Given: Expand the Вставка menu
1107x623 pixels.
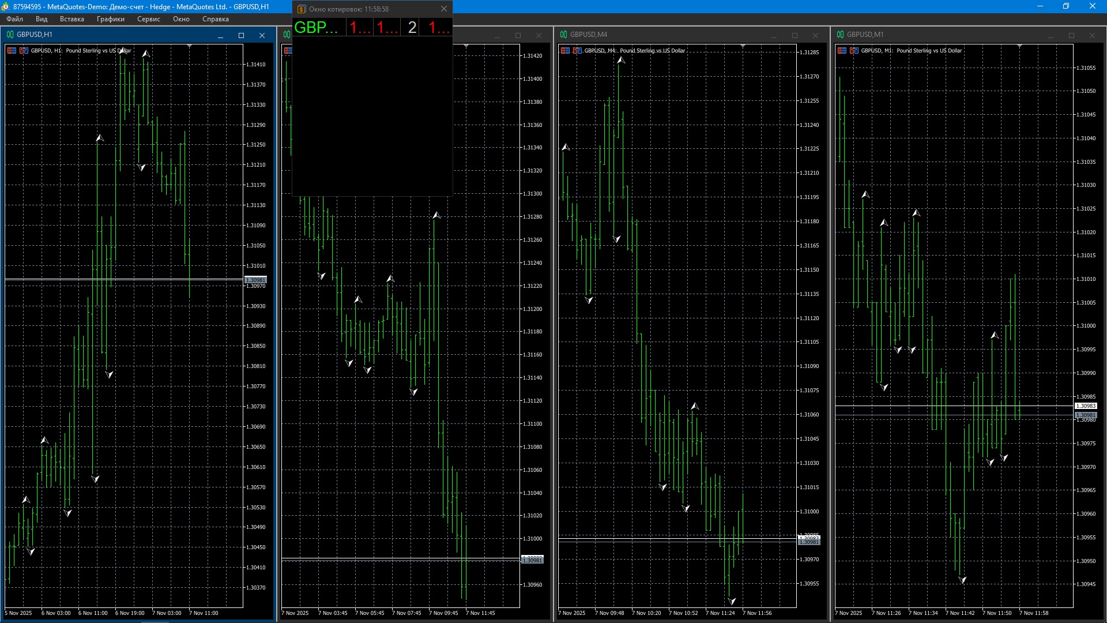Looking at the screenshot, I should [x=72, y=19].
